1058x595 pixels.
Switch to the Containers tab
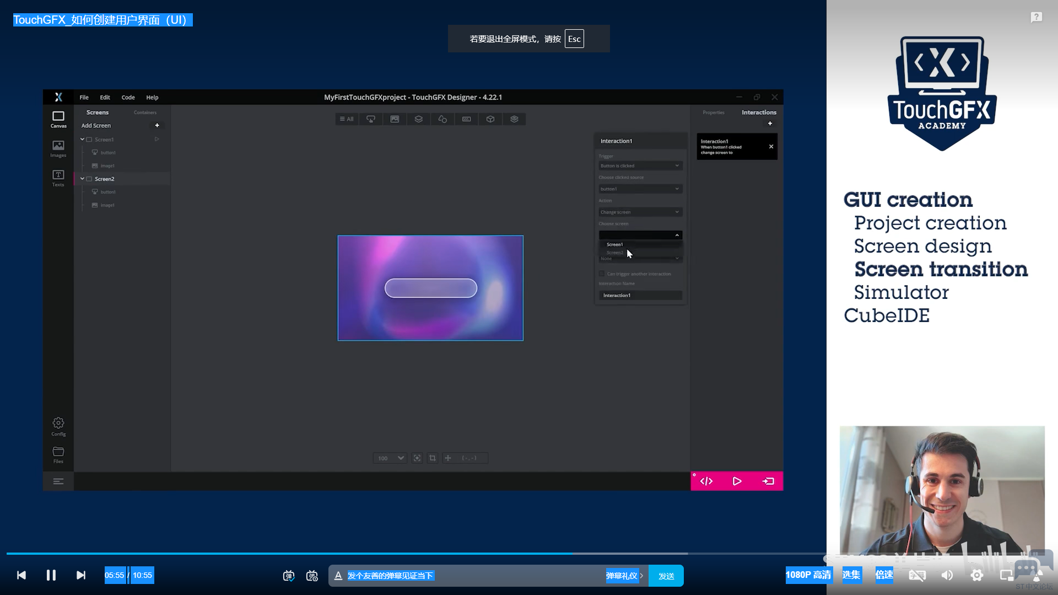145,112
